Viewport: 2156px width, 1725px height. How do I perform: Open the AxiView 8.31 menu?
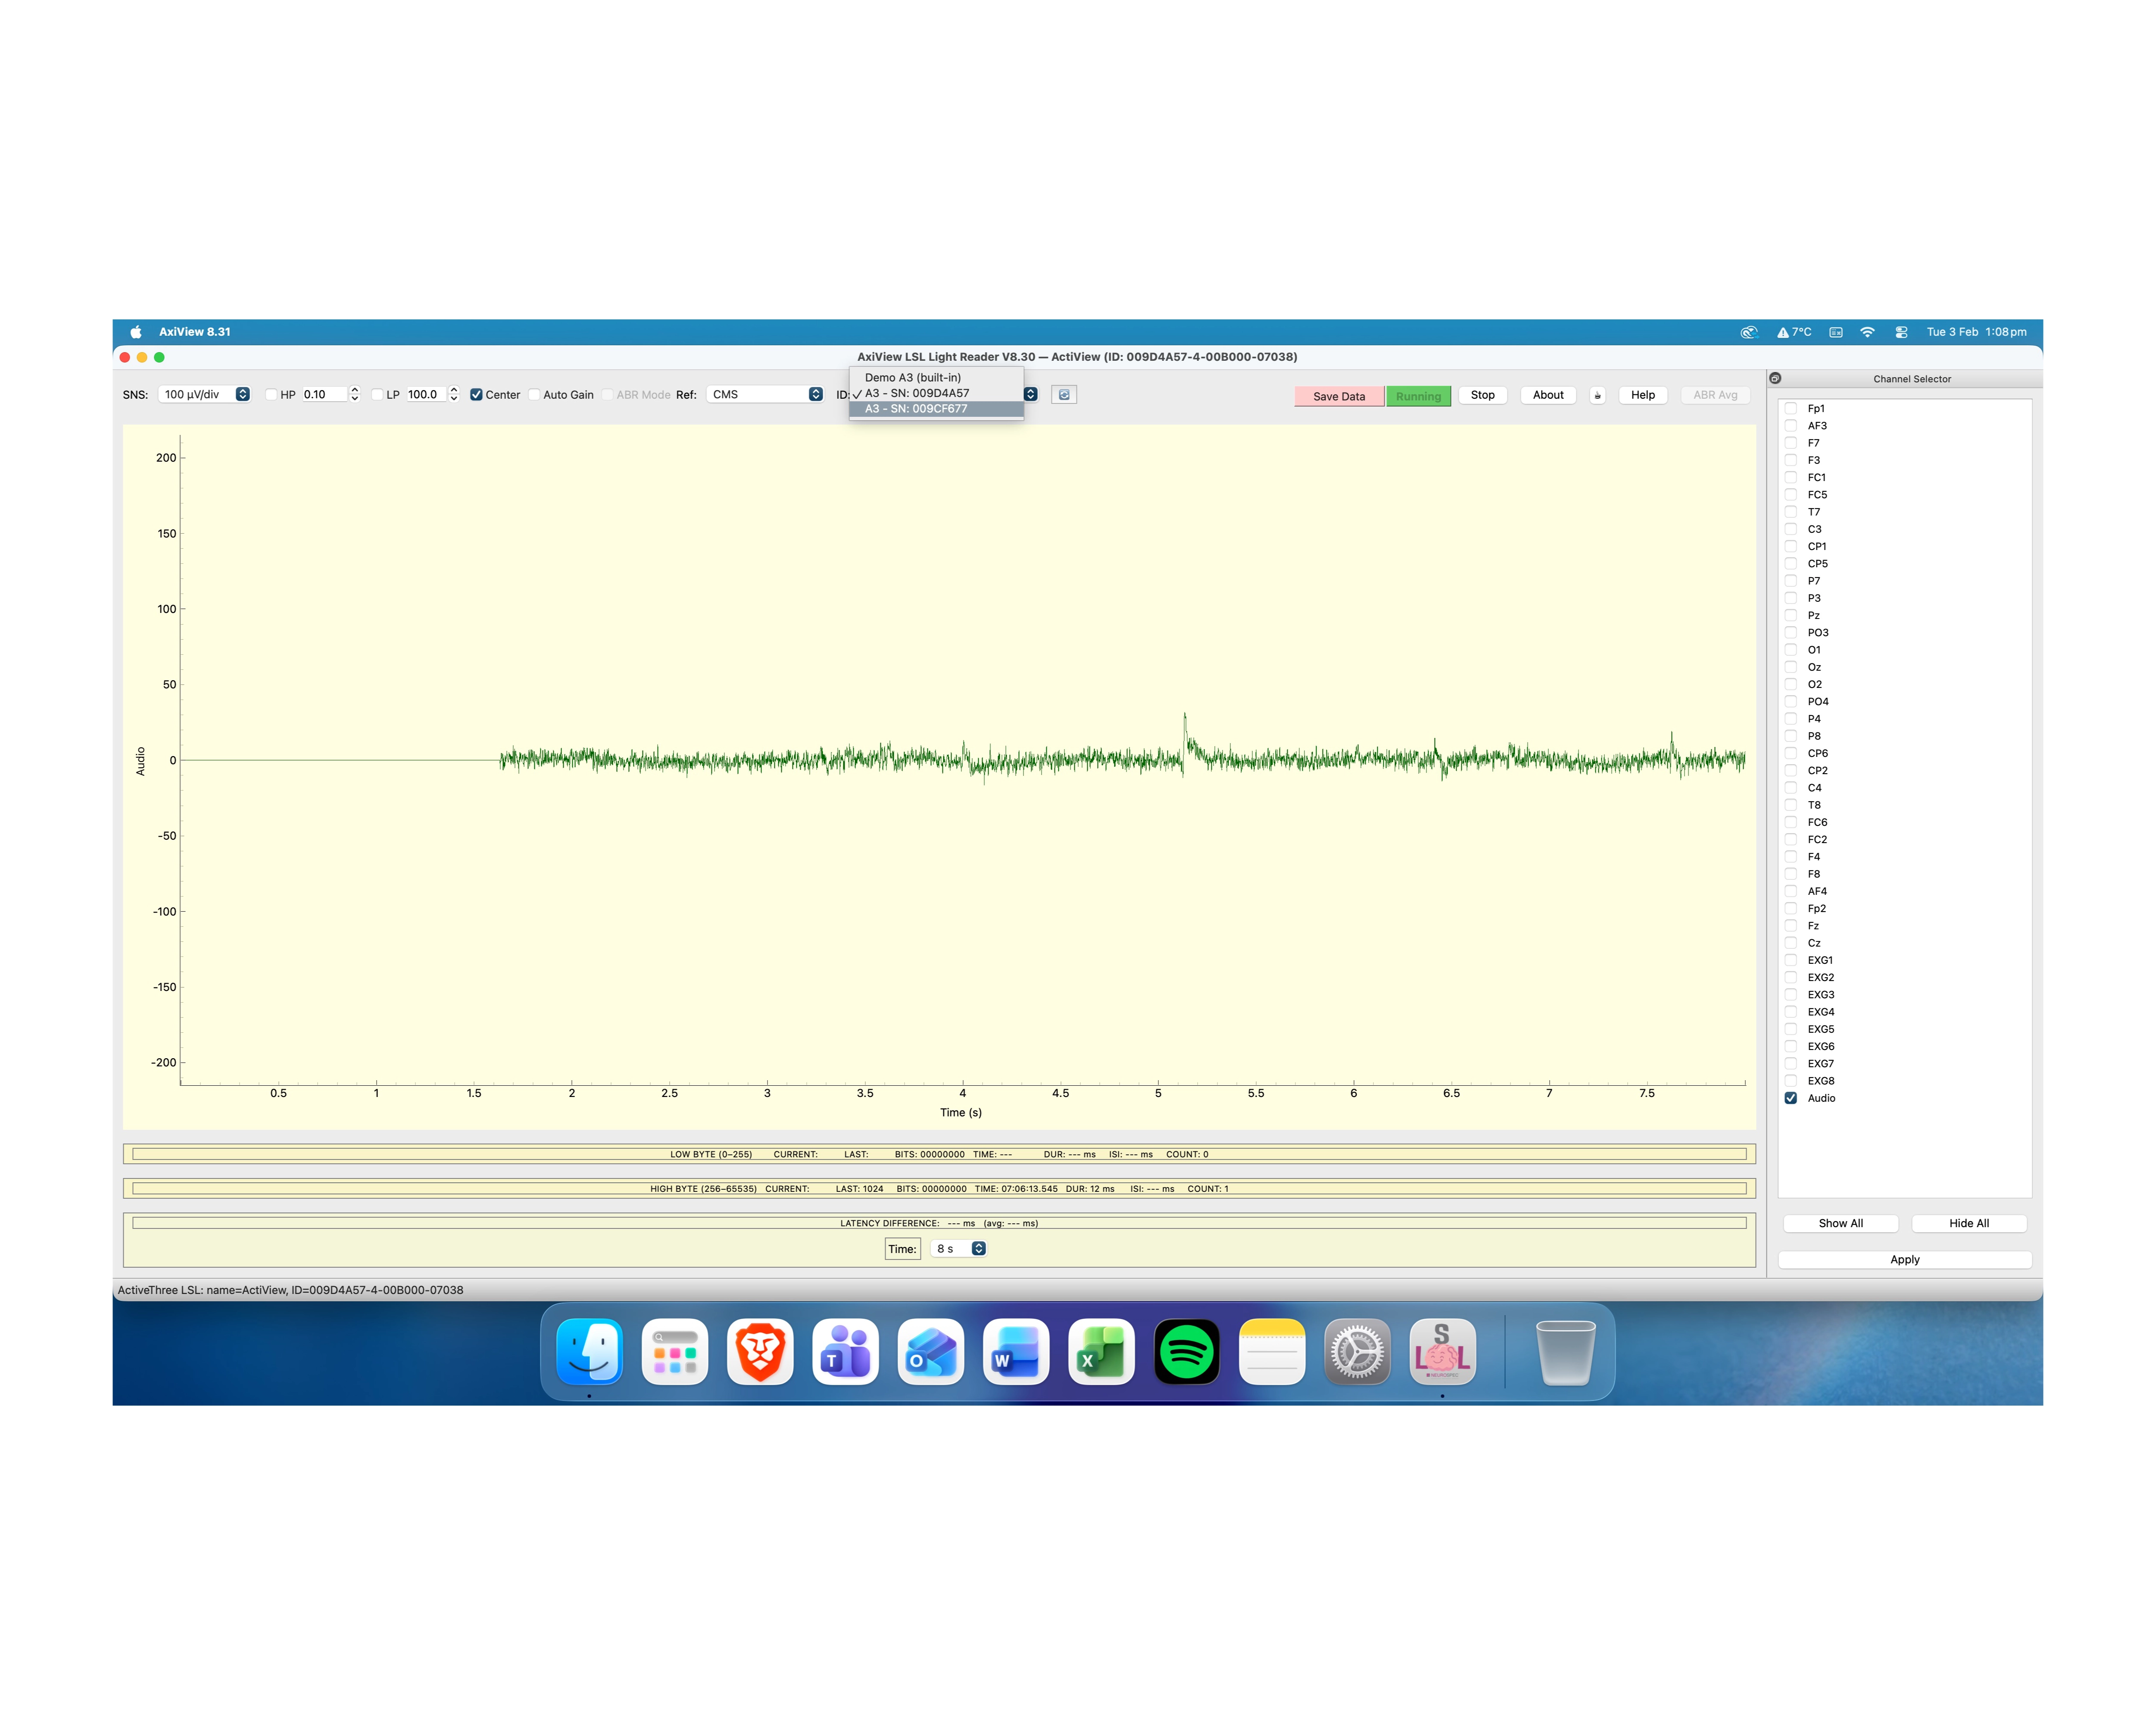point(194,331)
